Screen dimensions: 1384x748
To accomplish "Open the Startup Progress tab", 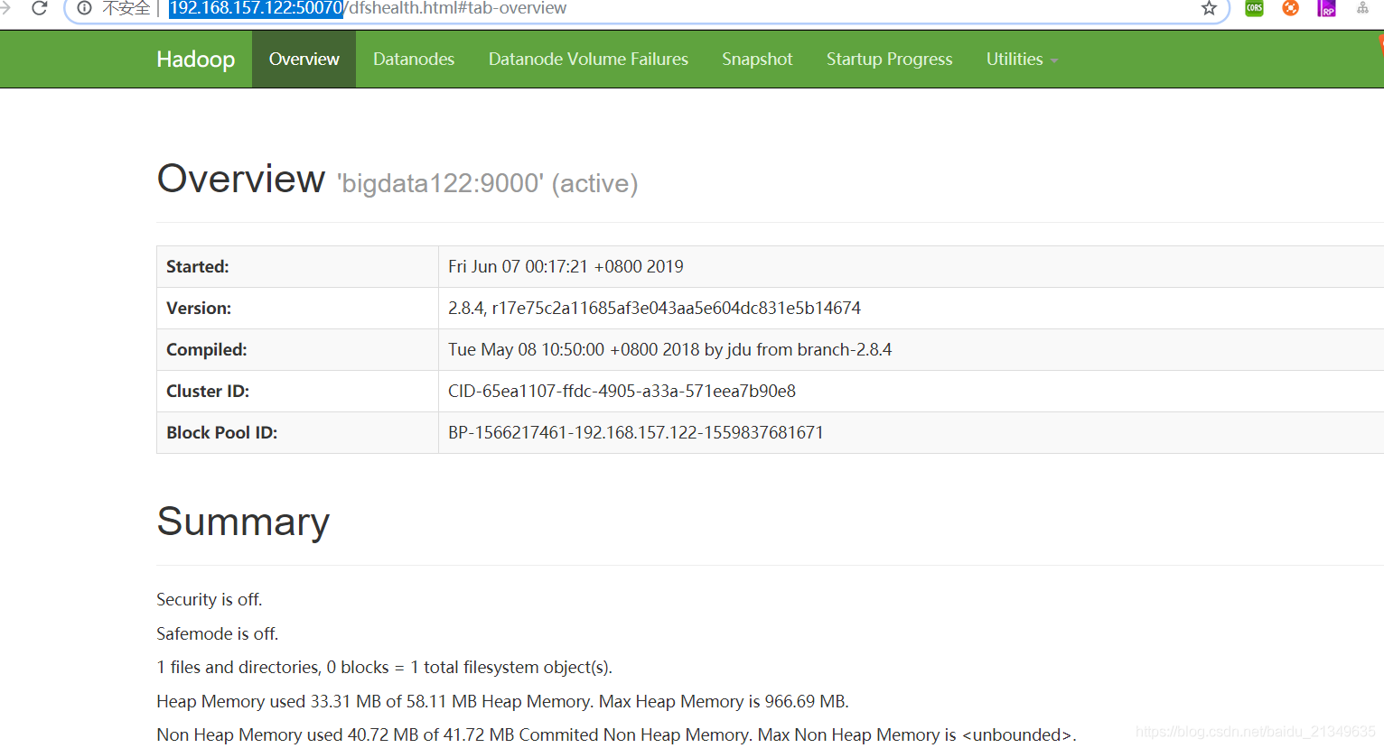I will (x=889, y=60).
